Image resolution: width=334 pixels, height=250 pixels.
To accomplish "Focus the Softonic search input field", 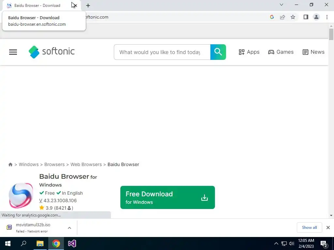I will pos(162,52).
